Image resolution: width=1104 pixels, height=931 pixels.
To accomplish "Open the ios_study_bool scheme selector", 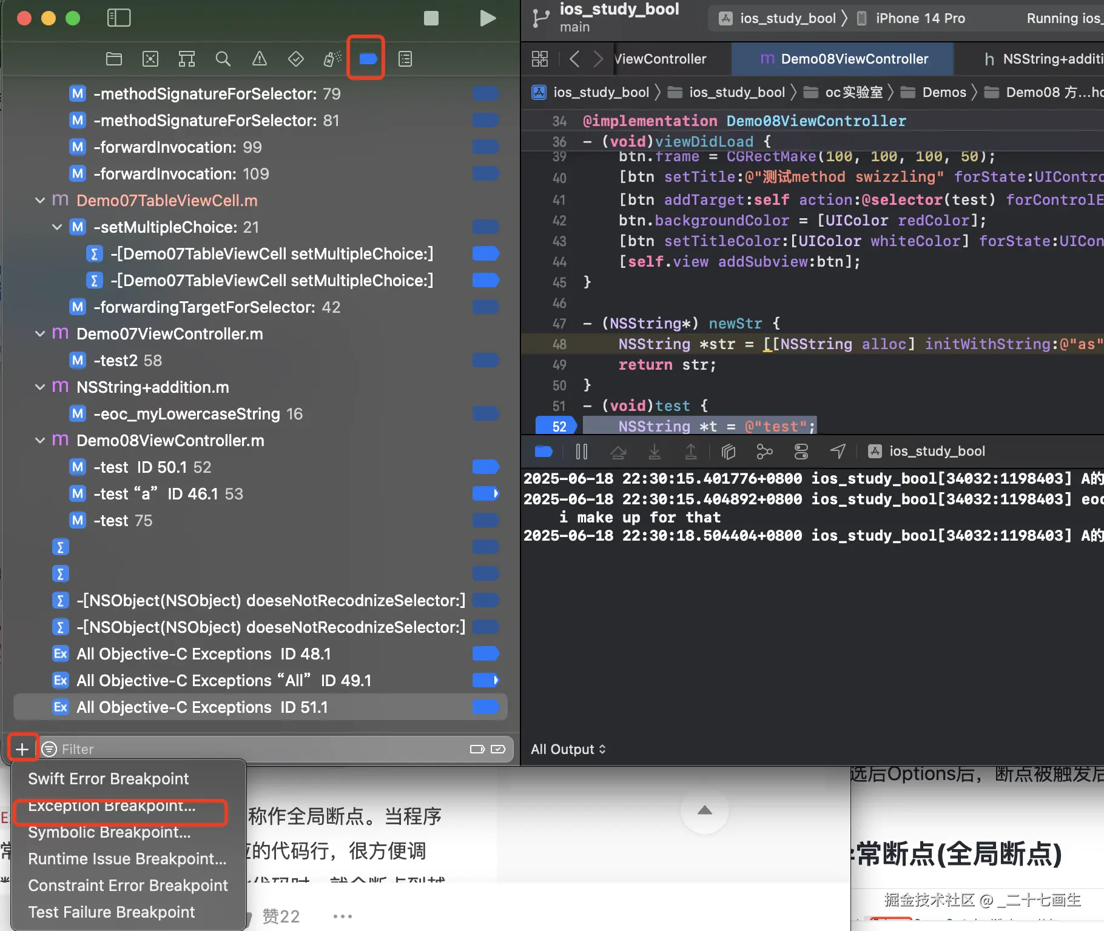I will [778, 18].
